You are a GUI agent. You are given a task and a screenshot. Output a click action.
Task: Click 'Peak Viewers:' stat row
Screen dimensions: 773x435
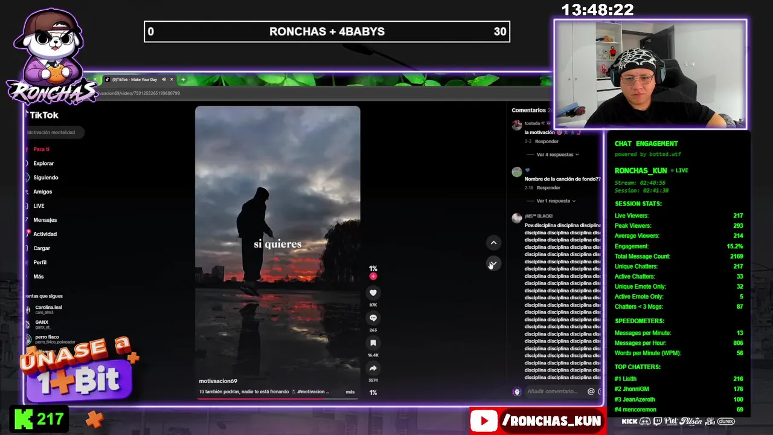[679, 226]
